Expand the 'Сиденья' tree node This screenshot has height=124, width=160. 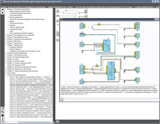point(9,25)
